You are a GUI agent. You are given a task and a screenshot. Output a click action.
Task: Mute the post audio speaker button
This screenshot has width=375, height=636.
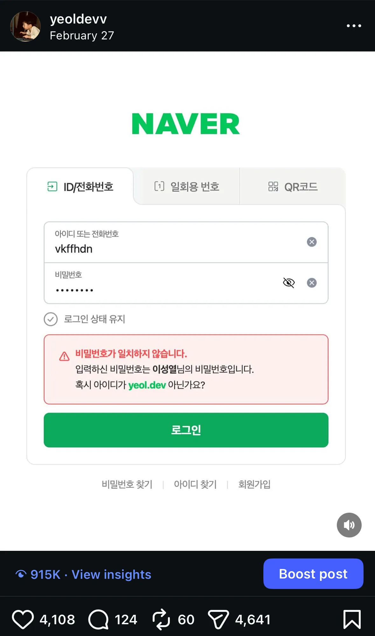pos(349,525)
